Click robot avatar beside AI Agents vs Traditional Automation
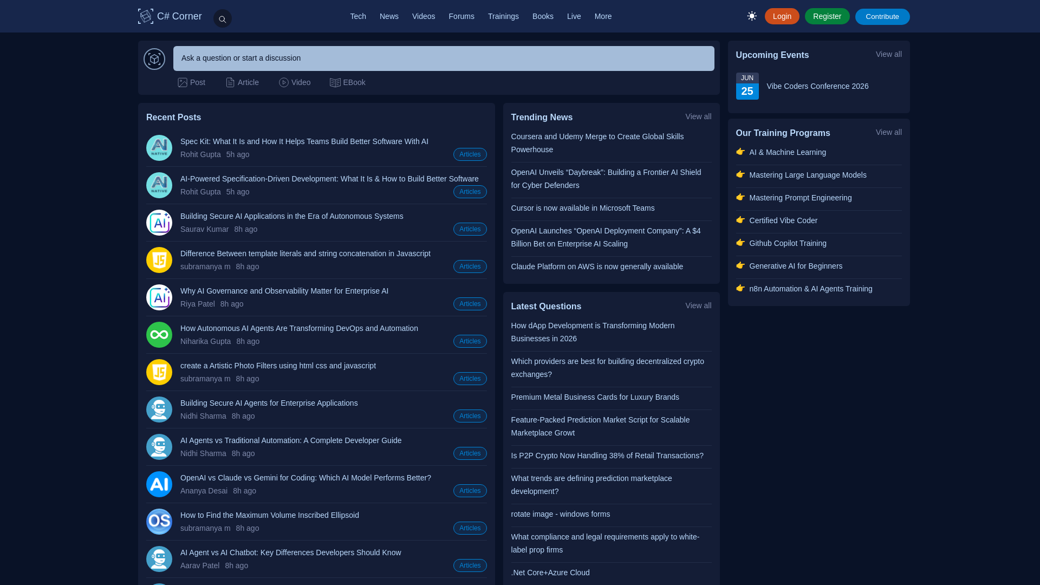The width and height of the screenshot is (1040, 585). point(159,447)
